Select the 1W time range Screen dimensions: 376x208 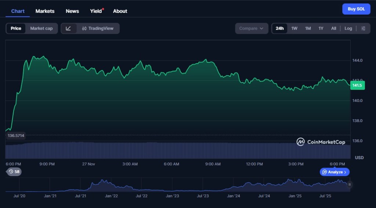(294, 29)
